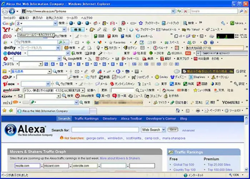250x179 pixels.
Task: Open the ヘルプ(H) menu
Action: (x=87, y=18)
